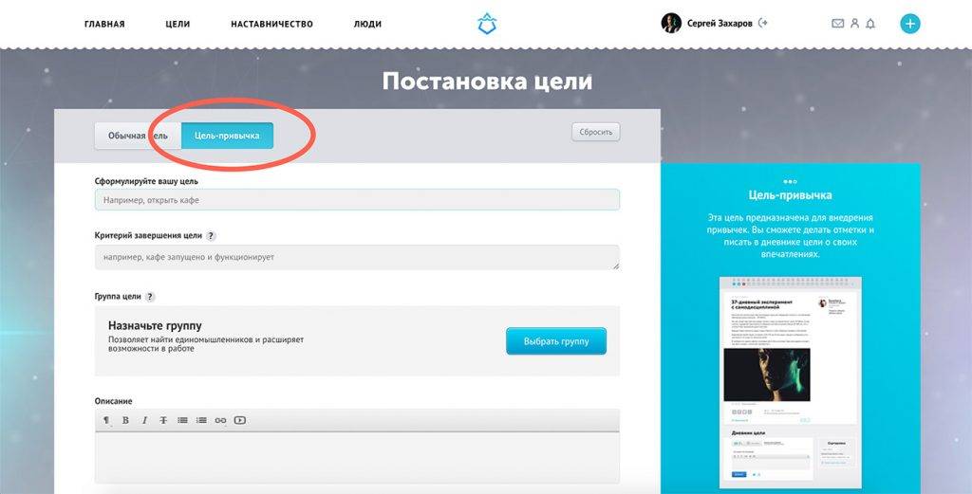
Task: Insert a link in the description editor
Action: 220,420
